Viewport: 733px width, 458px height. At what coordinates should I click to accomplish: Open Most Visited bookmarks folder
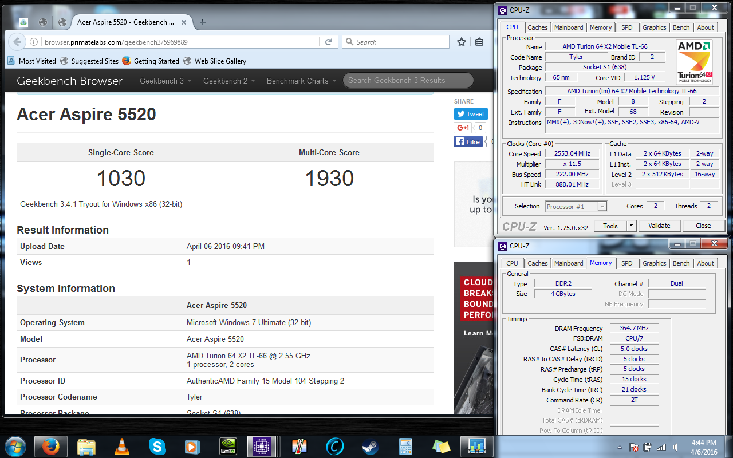click(x=31, y=61)
